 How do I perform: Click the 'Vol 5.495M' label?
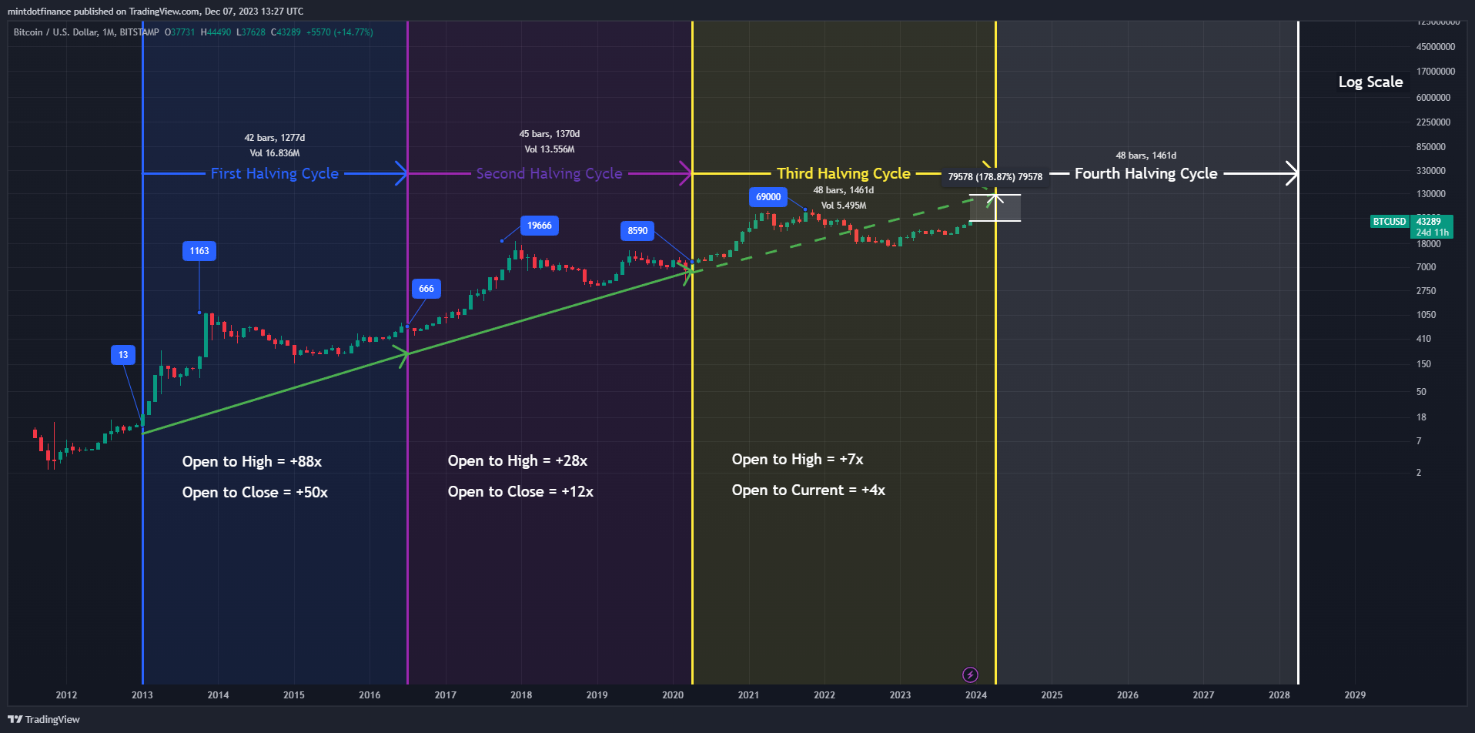click(844, 206)
